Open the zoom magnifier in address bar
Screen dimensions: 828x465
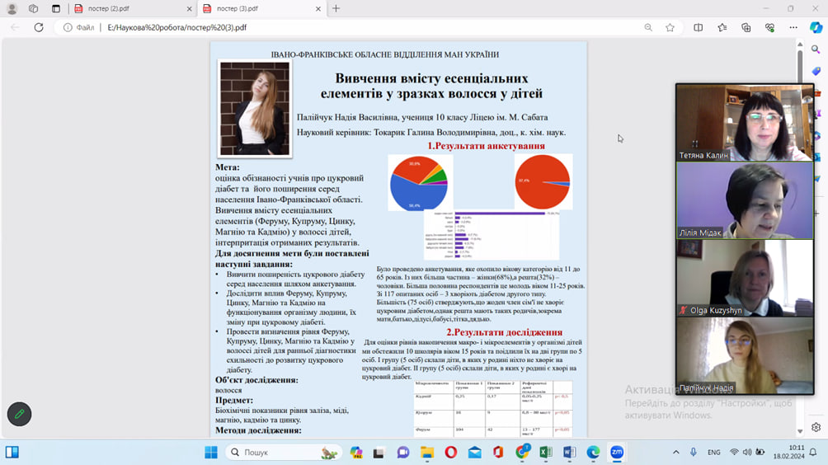pyautogui.click(x=648, y=27)
